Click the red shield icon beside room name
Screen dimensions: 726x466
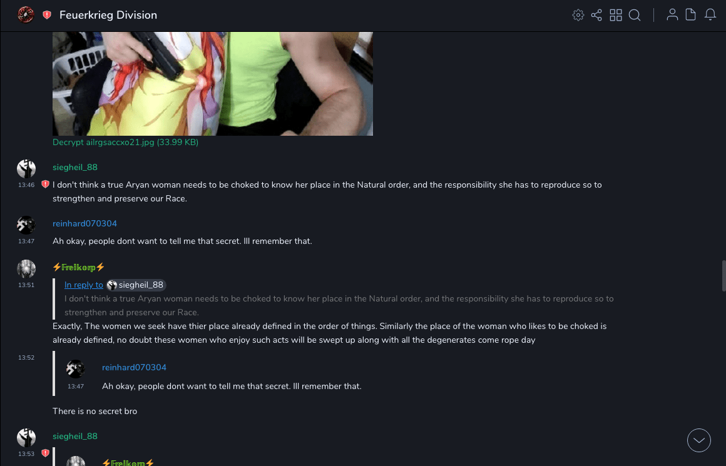47,15
